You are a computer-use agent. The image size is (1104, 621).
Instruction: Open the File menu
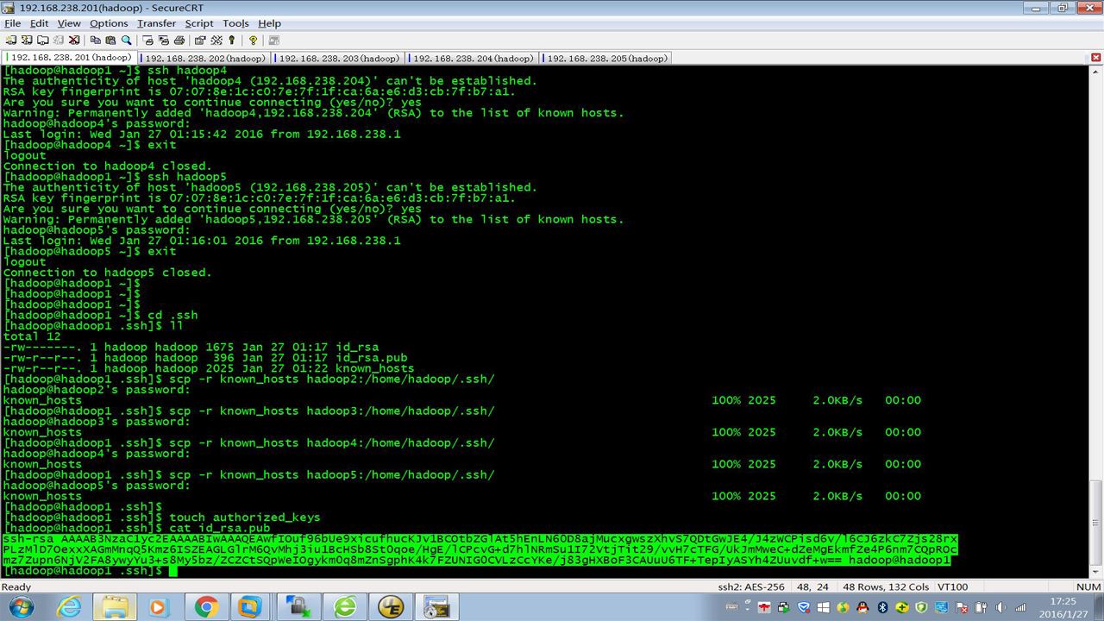coord(12,23)
